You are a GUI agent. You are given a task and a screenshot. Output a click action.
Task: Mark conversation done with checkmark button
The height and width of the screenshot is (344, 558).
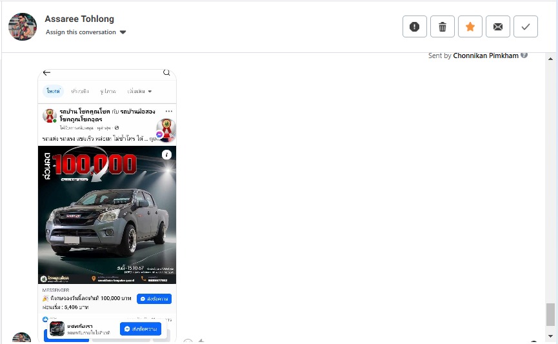[526, 26]
